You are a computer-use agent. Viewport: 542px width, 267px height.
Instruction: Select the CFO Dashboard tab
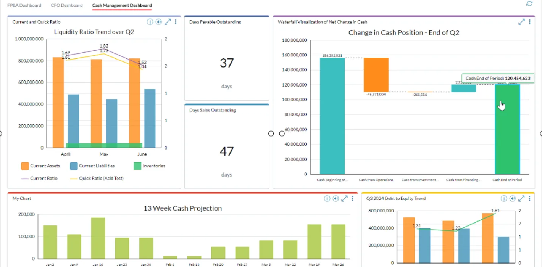66,5
